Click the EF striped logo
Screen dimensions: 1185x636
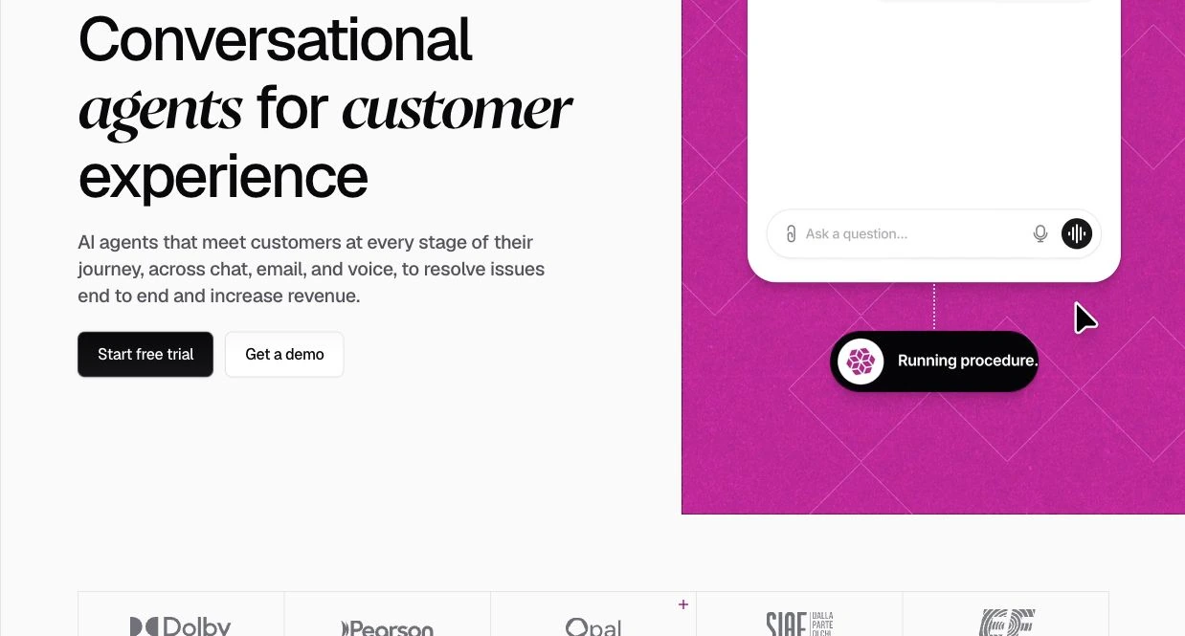(1007, 624)
